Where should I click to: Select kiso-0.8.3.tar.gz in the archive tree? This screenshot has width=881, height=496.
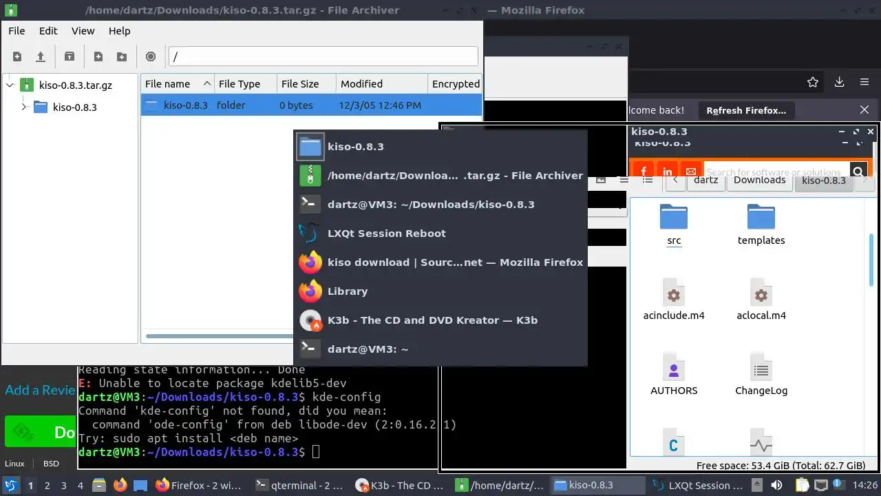(x=76, y=85)
